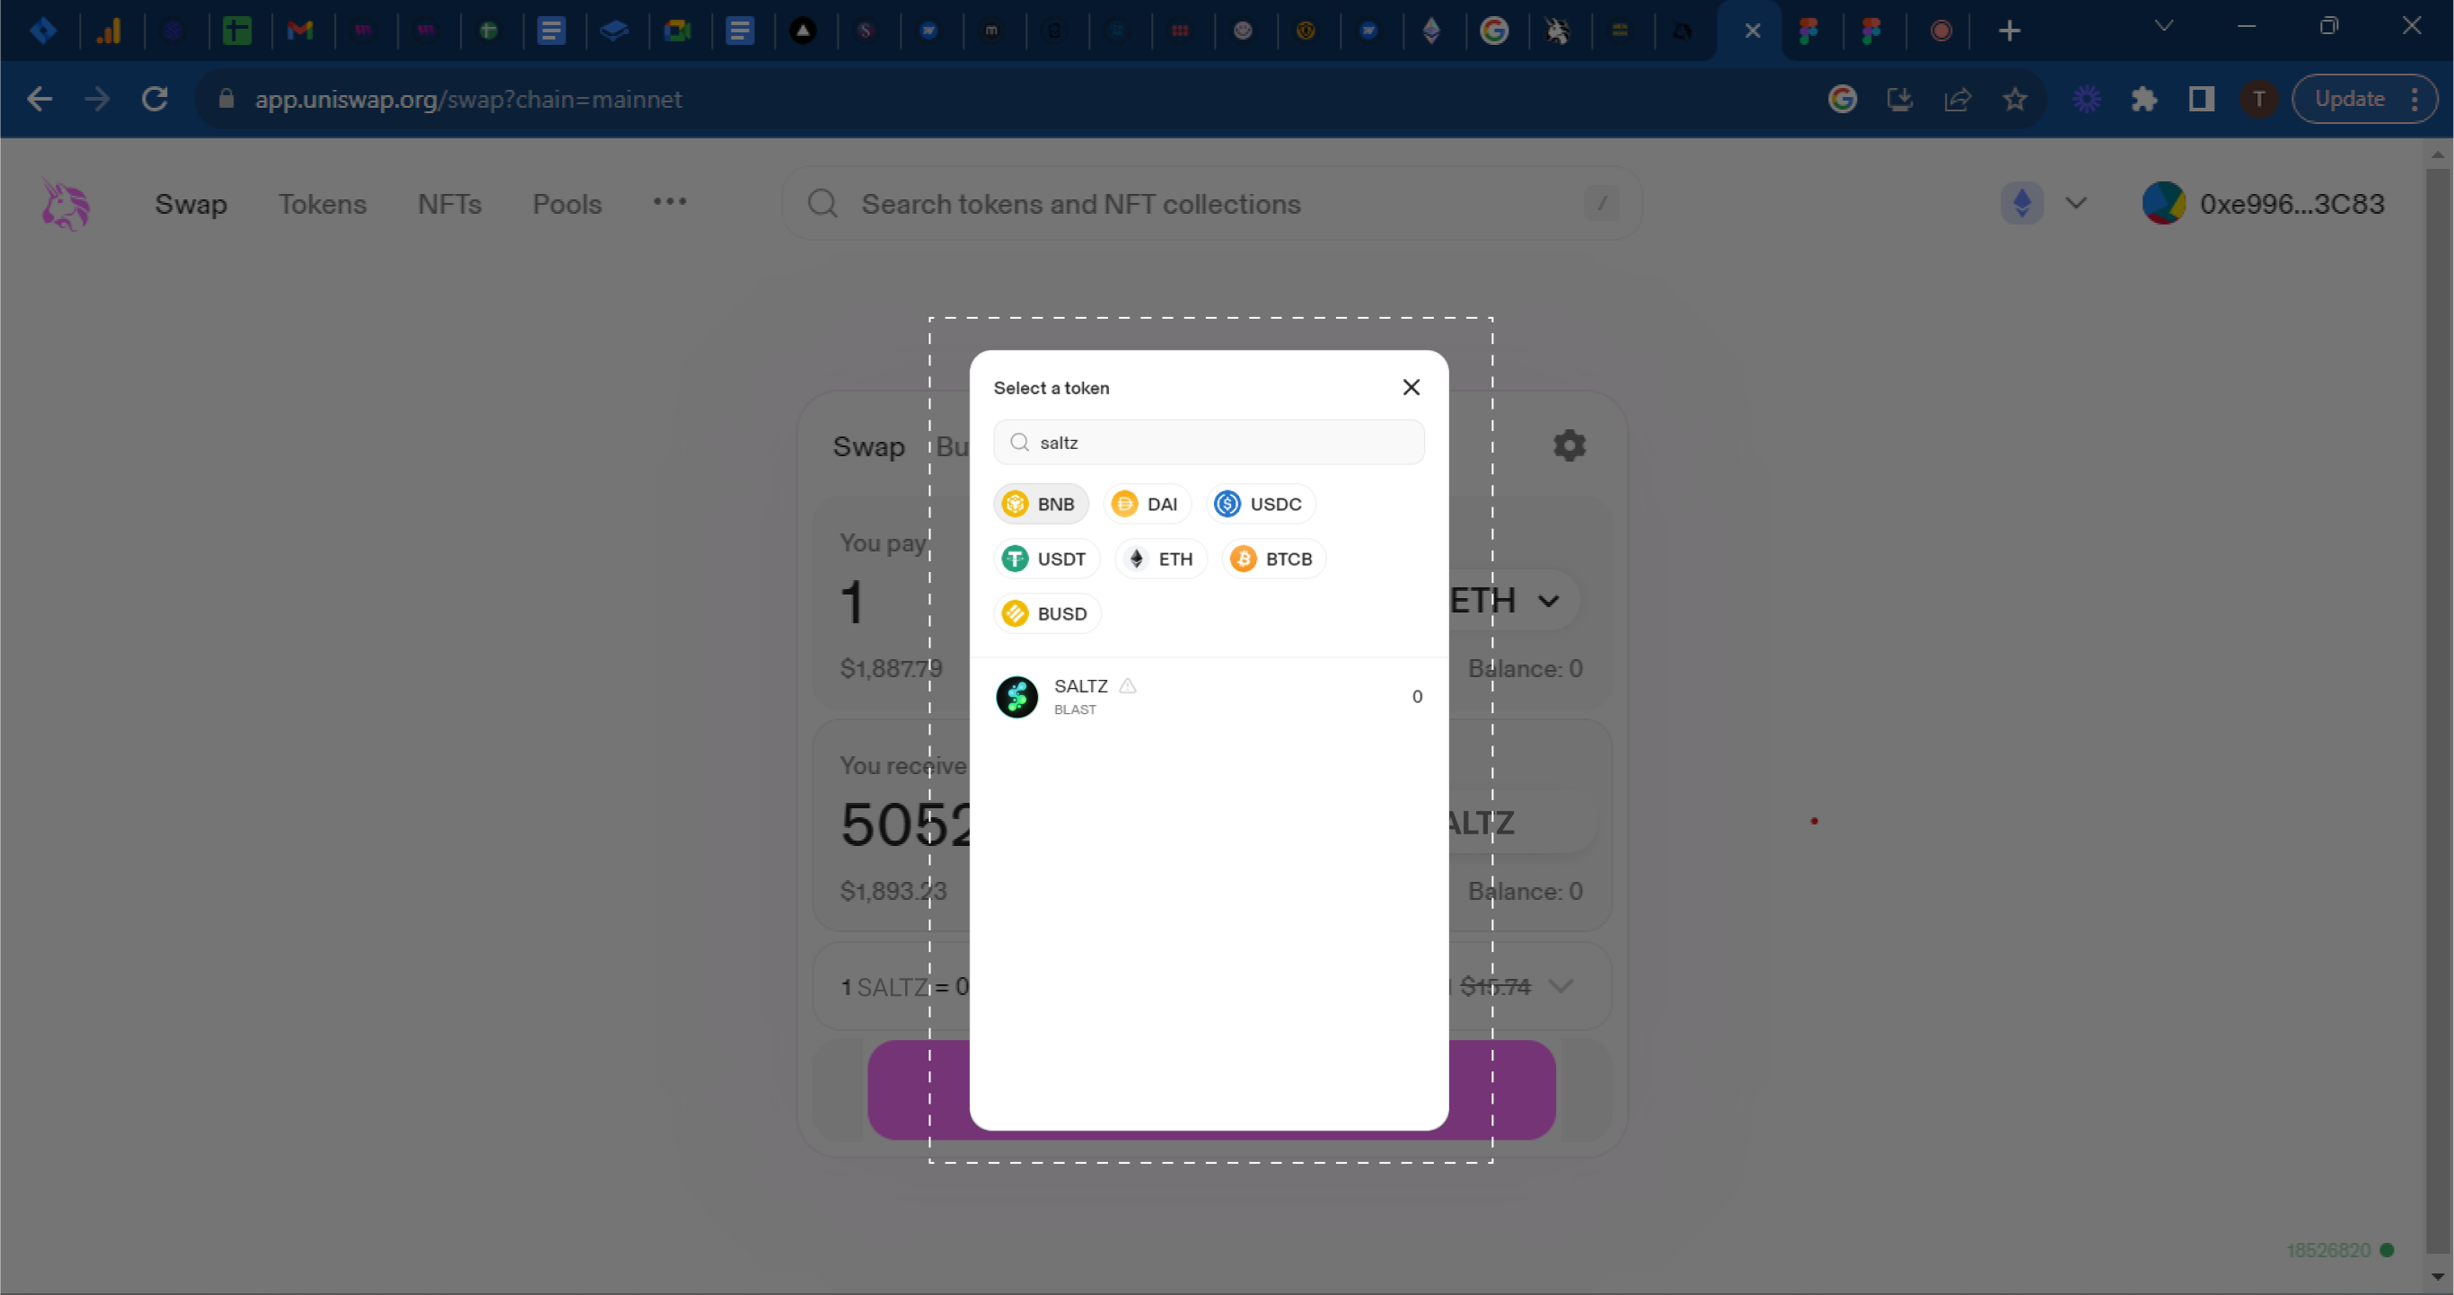Expand the swap price details chevron
Screen dimensions: 2454x1295
click(x=1560, y=986)
